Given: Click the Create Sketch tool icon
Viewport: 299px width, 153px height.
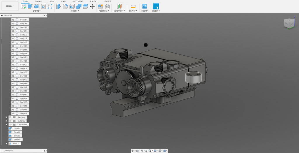Looking at the screenshot, I should (x=24, y=6).
